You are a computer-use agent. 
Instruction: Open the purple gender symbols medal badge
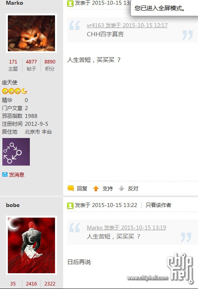tap(16, 152)
